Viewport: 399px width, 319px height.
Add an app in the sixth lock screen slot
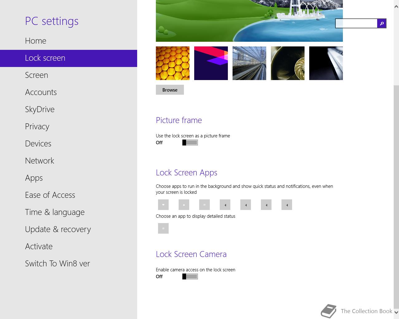[266, 205]
